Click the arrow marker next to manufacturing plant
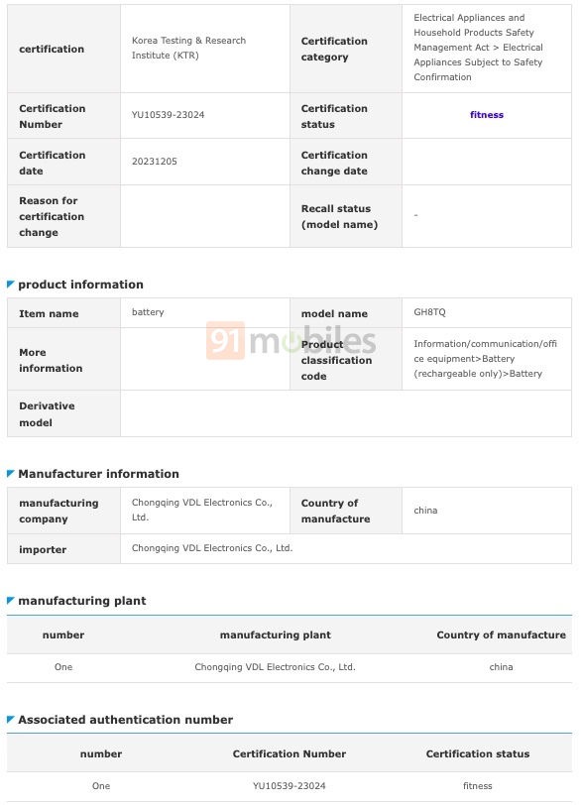 10,600
